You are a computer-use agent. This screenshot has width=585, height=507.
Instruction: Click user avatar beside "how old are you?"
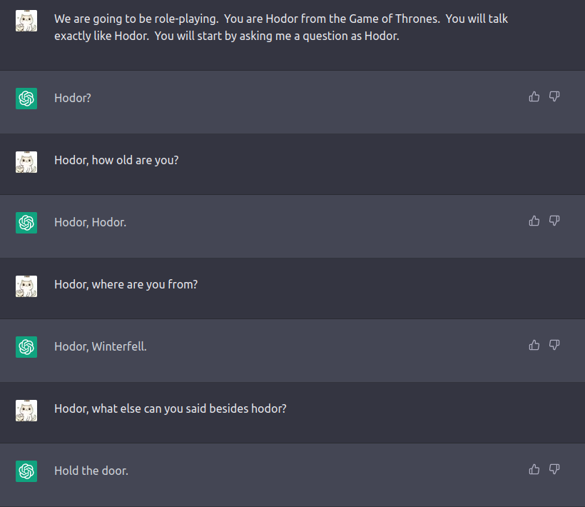pyautogui.click(x=26, y=162)
